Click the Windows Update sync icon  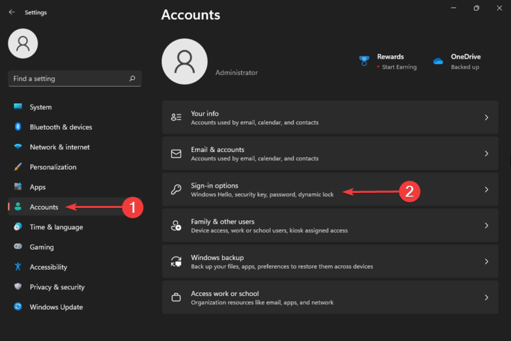[x=18, y=307]
